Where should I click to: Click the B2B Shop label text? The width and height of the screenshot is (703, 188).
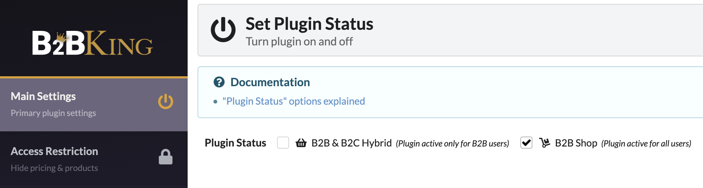(576, 143)
